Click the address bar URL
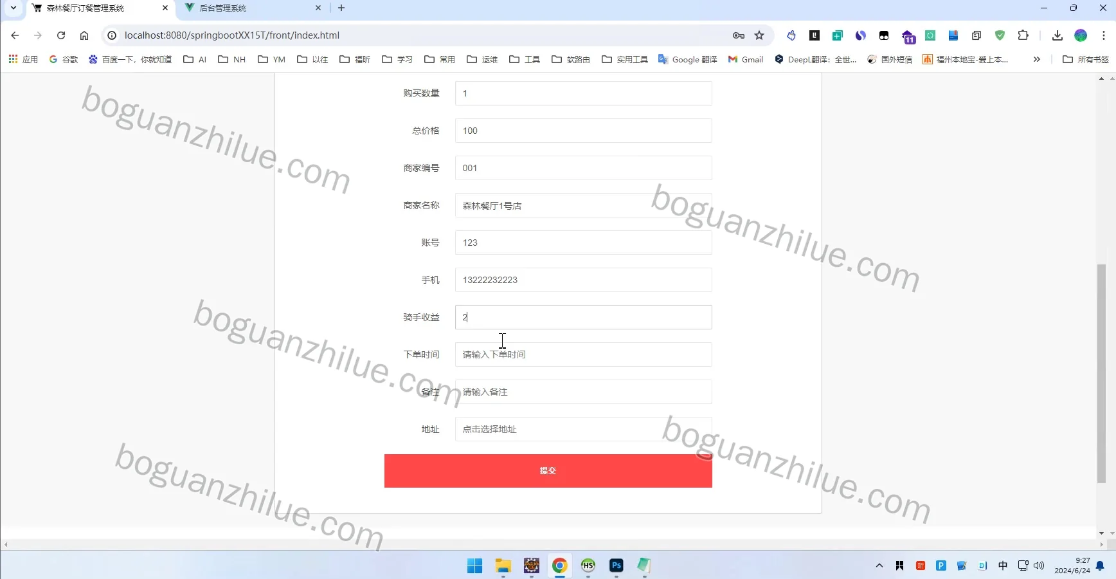 coord(232,35)
